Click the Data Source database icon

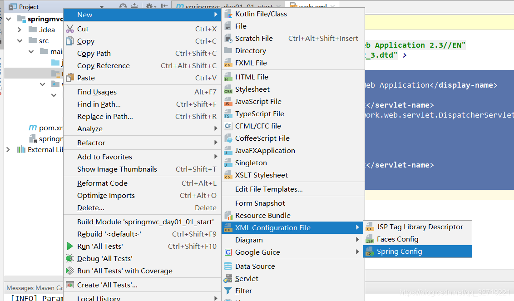228,266
